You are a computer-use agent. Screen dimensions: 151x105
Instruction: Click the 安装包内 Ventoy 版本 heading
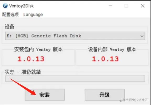[39, 50]
